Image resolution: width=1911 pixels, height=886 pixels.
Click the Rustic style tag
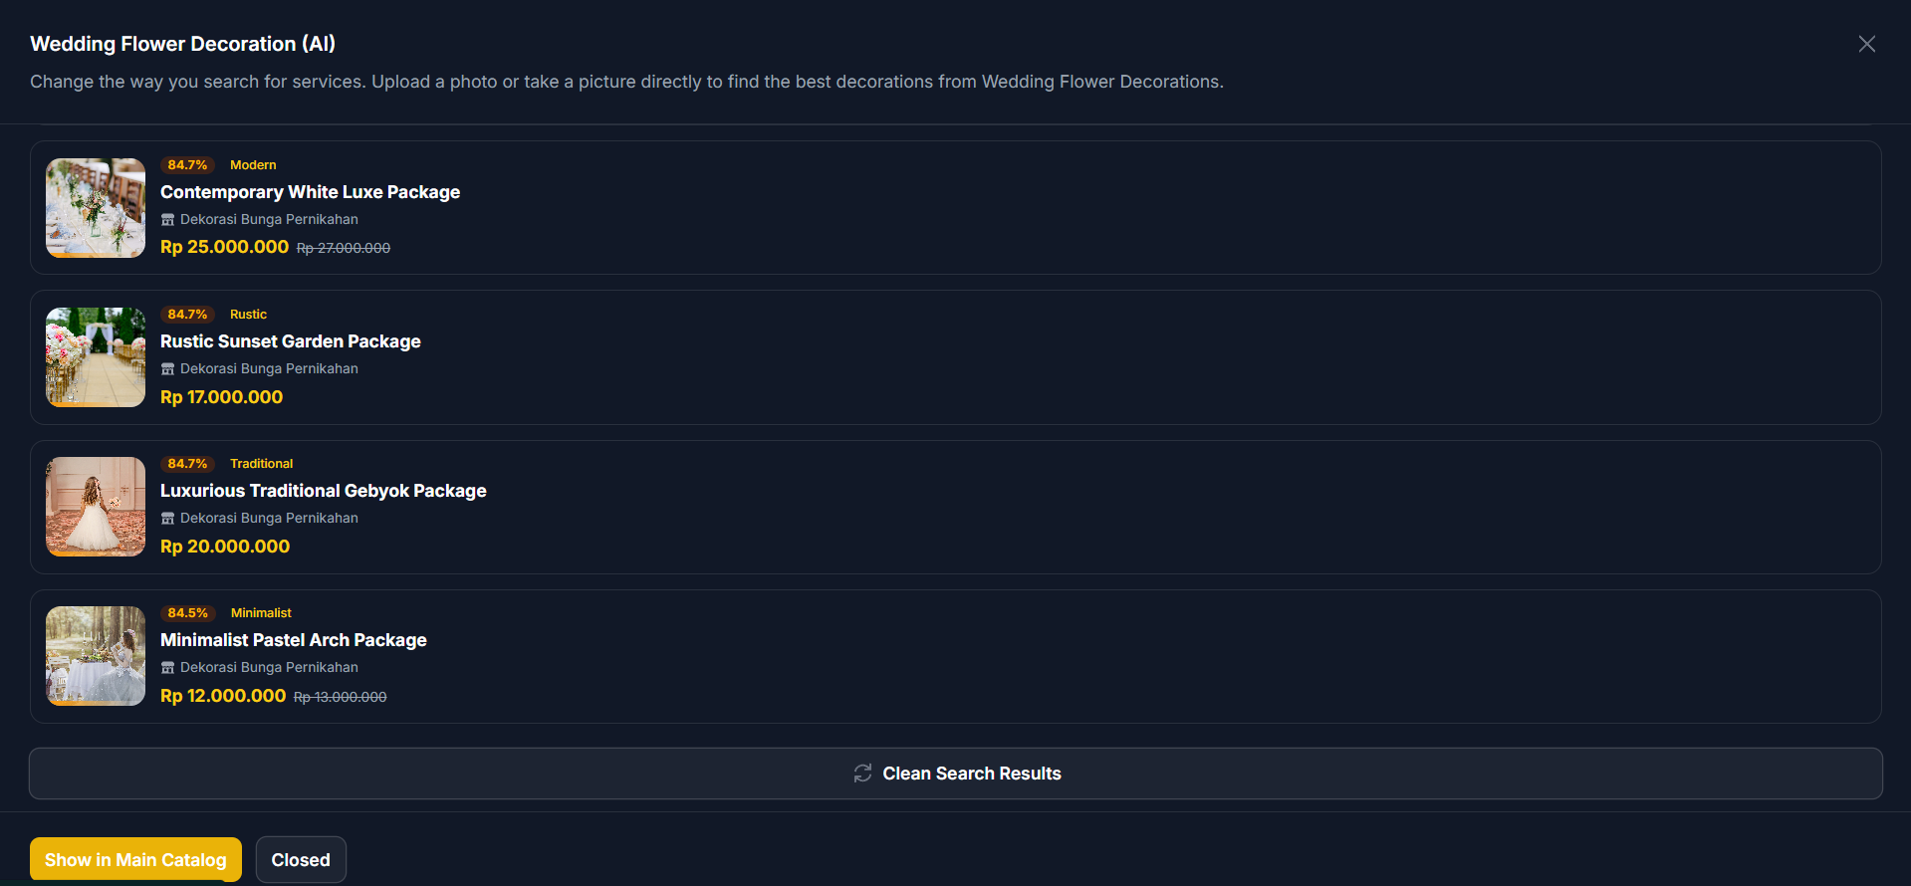point(248,315)
